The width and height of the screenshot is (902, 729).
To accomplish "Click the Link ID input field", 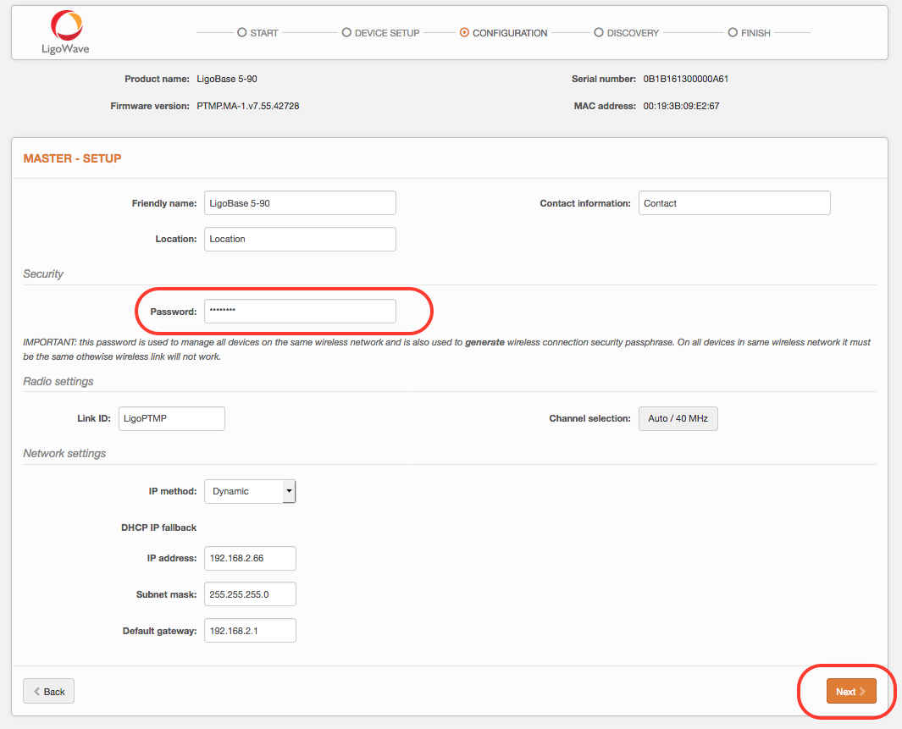I will tap(171, 418).
